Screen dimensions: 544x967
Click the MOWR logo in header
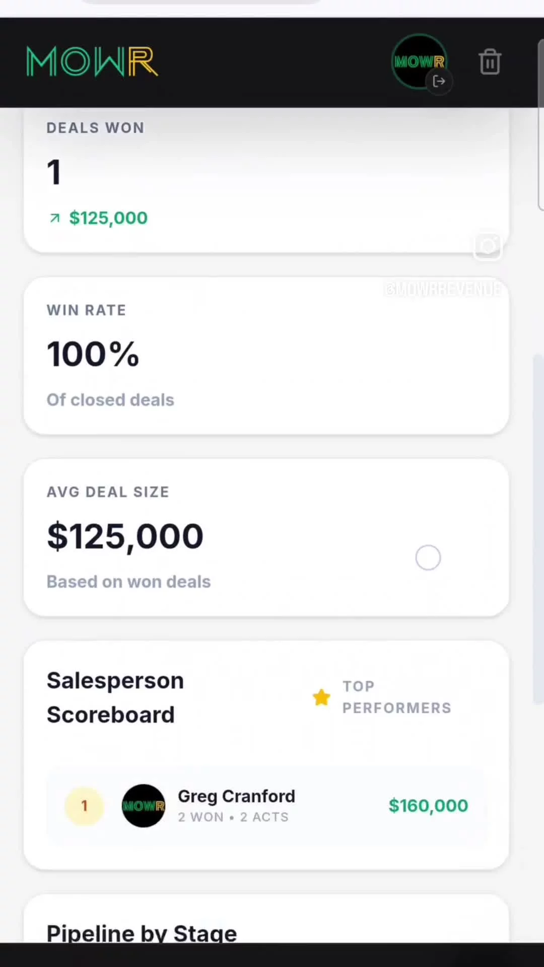[x=92, y=62]
